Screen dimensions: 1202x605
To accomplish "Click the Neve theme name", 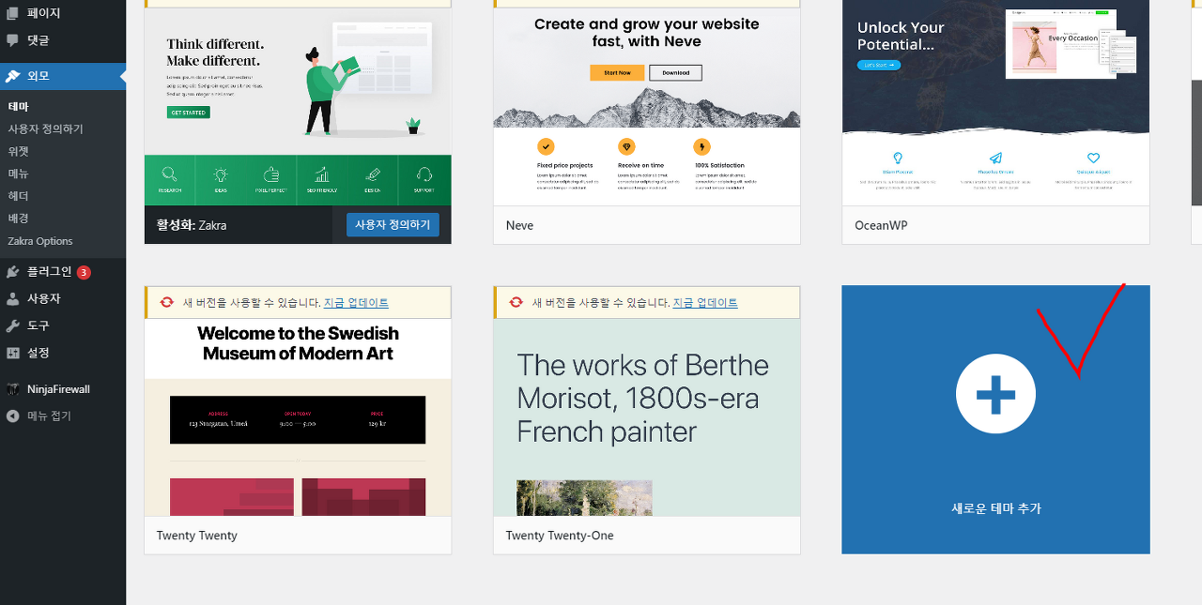I will [519, 226].
